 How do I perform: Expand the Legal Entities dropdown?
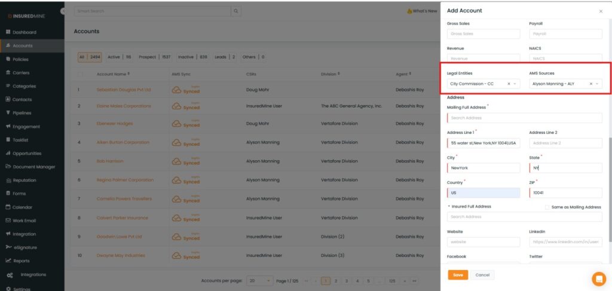tap(516, 84)
